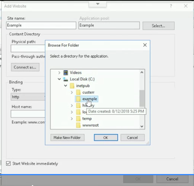Click the folder tree scrollbar down arrow
The width and height of the screenshot is (194, 186).
click(142, 126)
